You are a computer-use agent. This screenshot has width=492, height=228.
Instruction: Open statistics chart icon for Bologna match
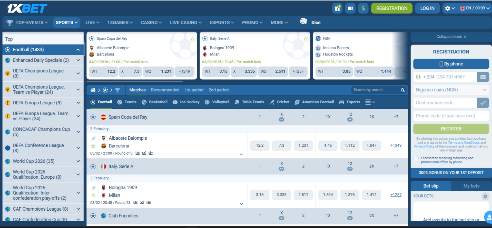(135, 203)
